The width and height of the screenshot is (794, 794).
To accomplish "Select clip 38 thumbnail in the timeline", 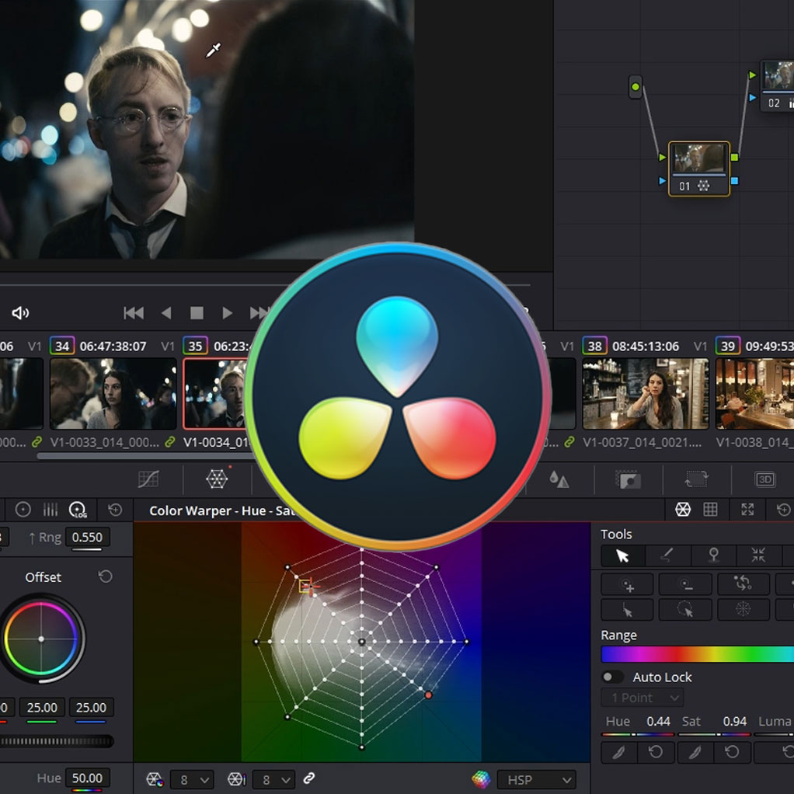I will point(645,393).
